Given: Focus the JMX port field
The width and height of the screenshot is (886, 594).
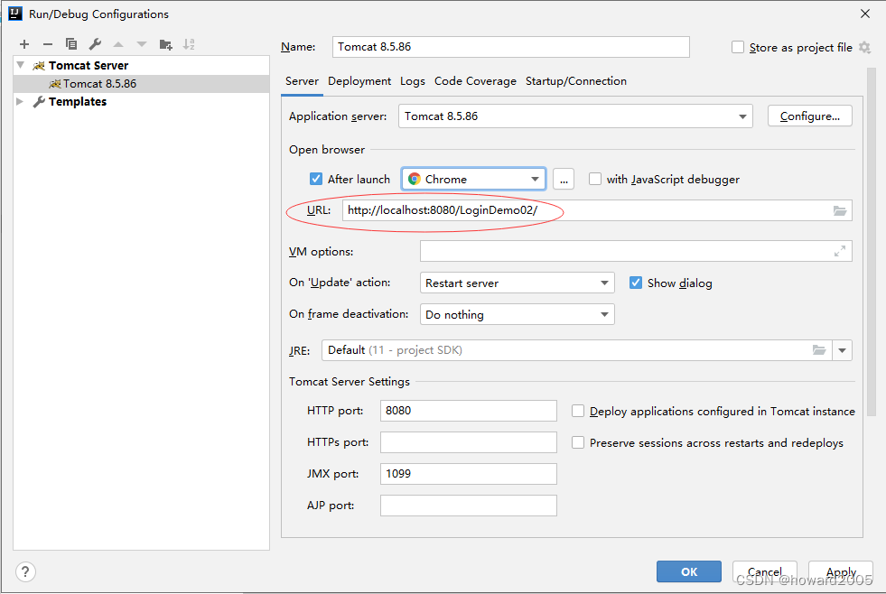Looking at the screenshot, I should click(x=469, y=474).
